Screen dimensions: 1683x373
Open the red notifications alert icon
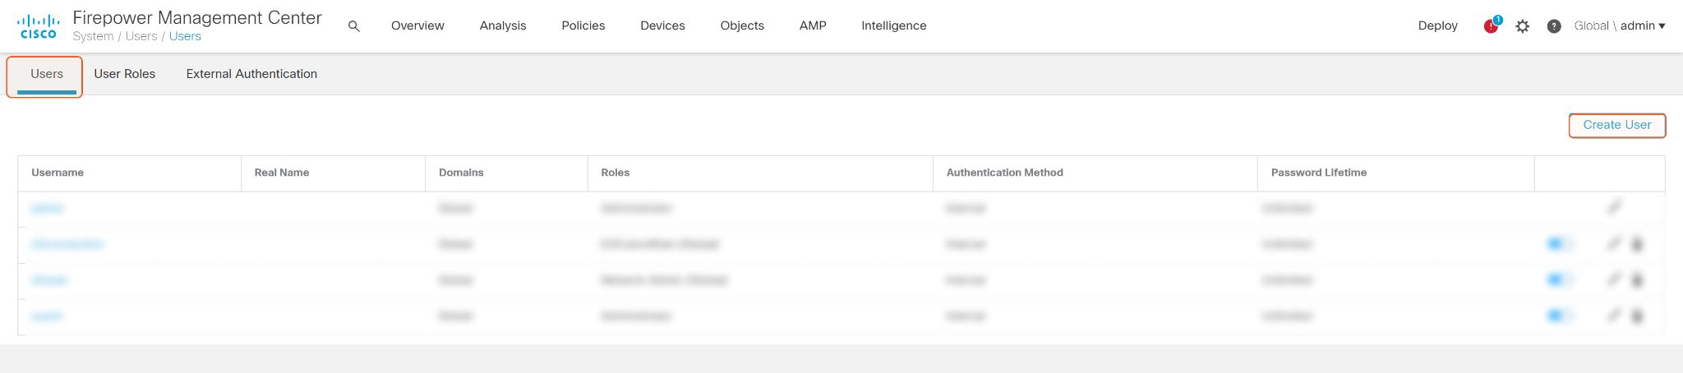(x=1491, y=26)
